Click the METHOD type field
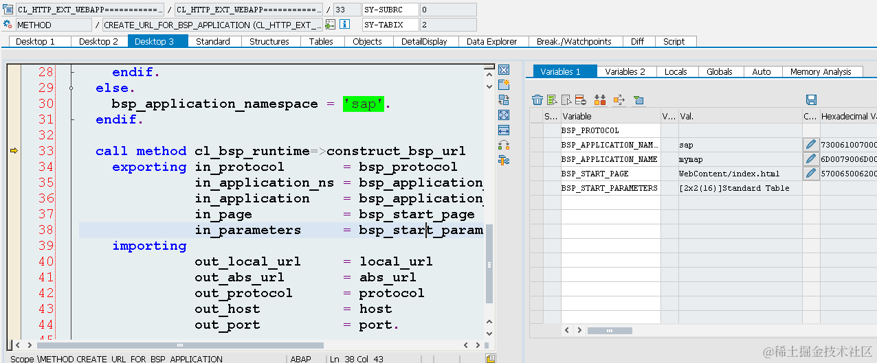The width and height of the screenshot is (877, 363). [54, 25]
